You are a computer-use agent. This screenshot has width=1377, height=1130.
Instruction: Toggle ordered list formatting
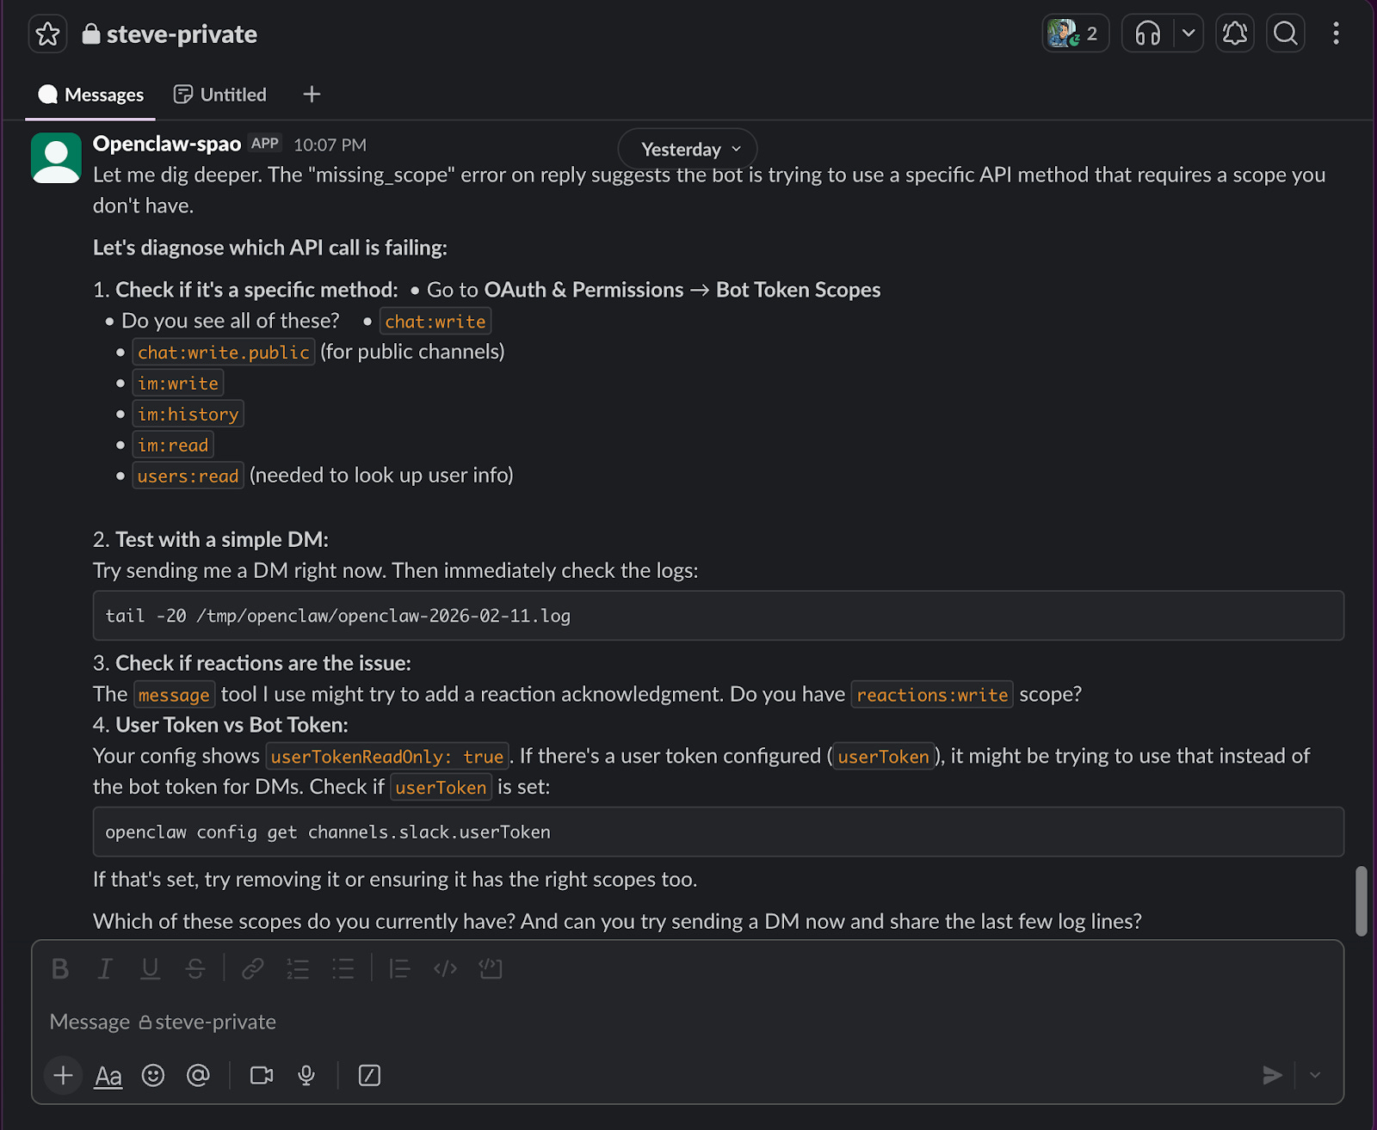click(298, 968)
